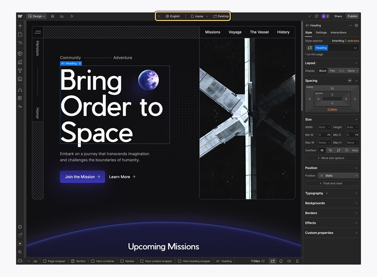Screen dimensions: 377x277
Task: Open the Design mode dropdown
Action: (36, 16)
